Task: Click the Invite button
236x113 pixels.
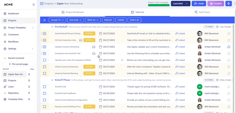Action: 199,4
